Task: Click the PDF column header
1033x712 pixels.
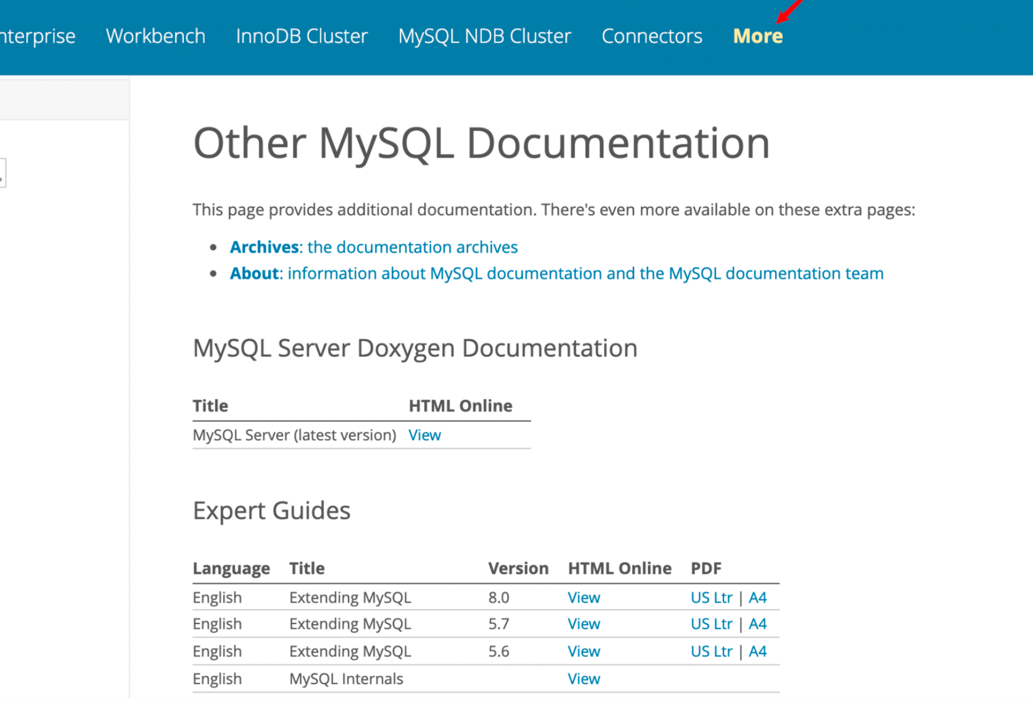Action: tap(706, 568)
